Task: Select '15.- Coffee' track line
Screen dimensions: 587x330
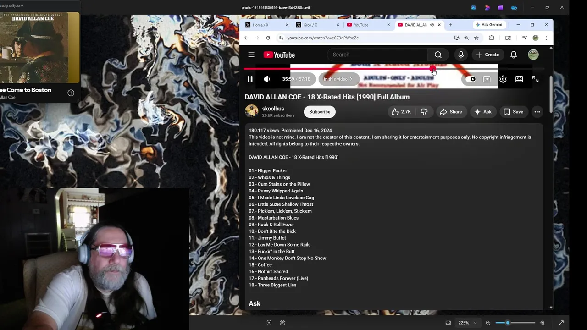Action: [260, 265]
